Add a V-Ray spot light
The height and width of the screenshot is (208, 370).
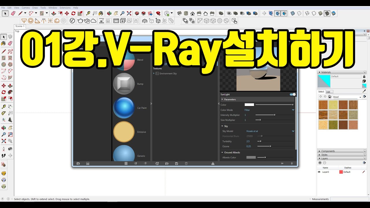pyautogui.click(x=37, y=21)
